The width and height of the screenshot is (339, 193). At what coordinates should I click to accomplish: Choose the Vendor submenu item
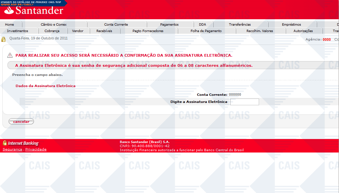click(78, 31)
